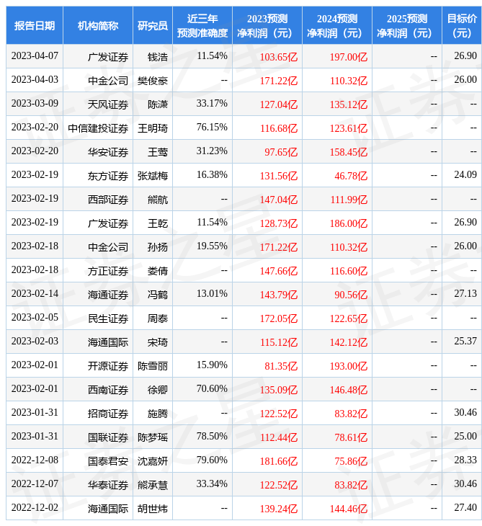Select the 19.55% accuracy cell
The image size is (482, 526).
coord(212,246)
